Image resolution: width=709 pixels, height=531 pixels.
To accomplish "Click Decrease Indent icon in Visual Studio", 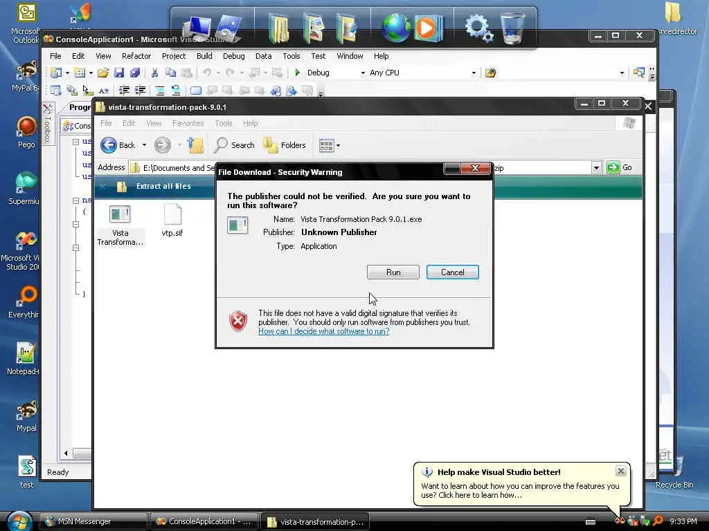I will (x=123, y=91).
